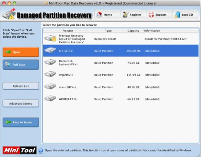Sort by the Volume column header

[x=68, y=30]
